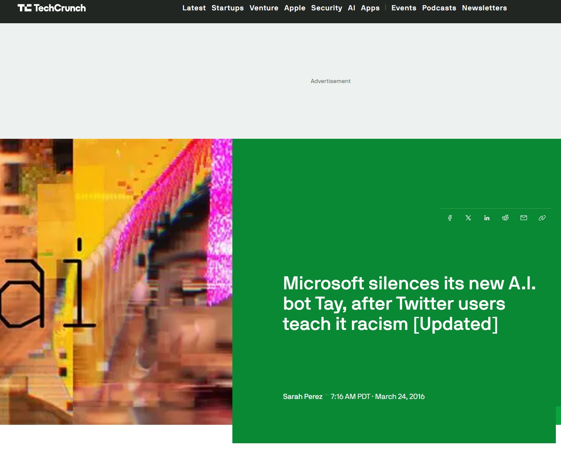Share article on LinkedIn

[487, 218]
